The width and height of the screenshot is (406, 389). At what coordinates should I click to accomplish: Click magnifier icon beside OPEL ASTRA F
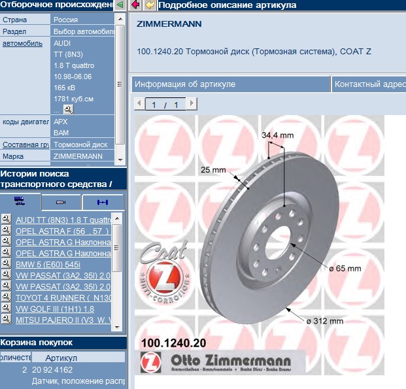point(7,230)
